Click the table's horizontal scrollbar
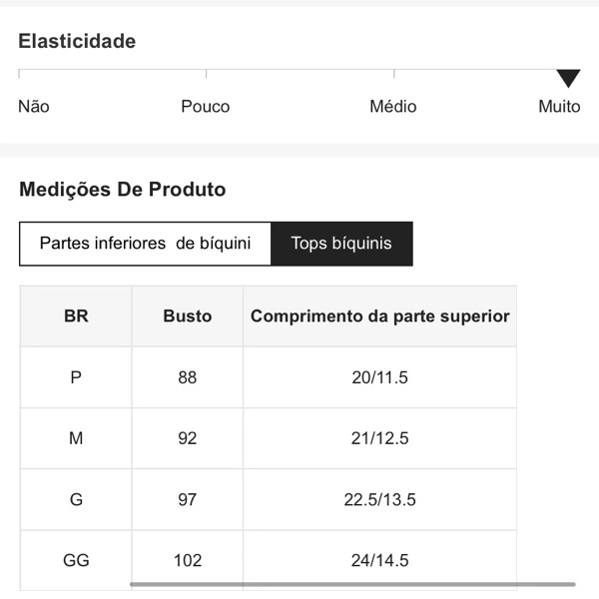The width and height of the screenshot is (599, 599). [x=351, y=584]
